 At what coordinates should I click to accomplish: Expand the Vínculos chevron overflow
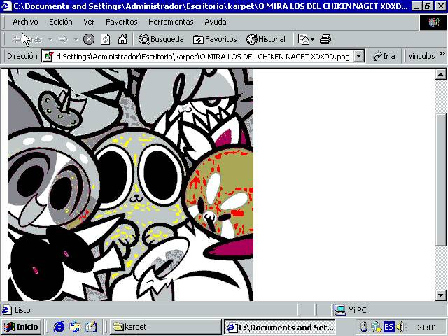pyautogui.click(x=442, y=54)
